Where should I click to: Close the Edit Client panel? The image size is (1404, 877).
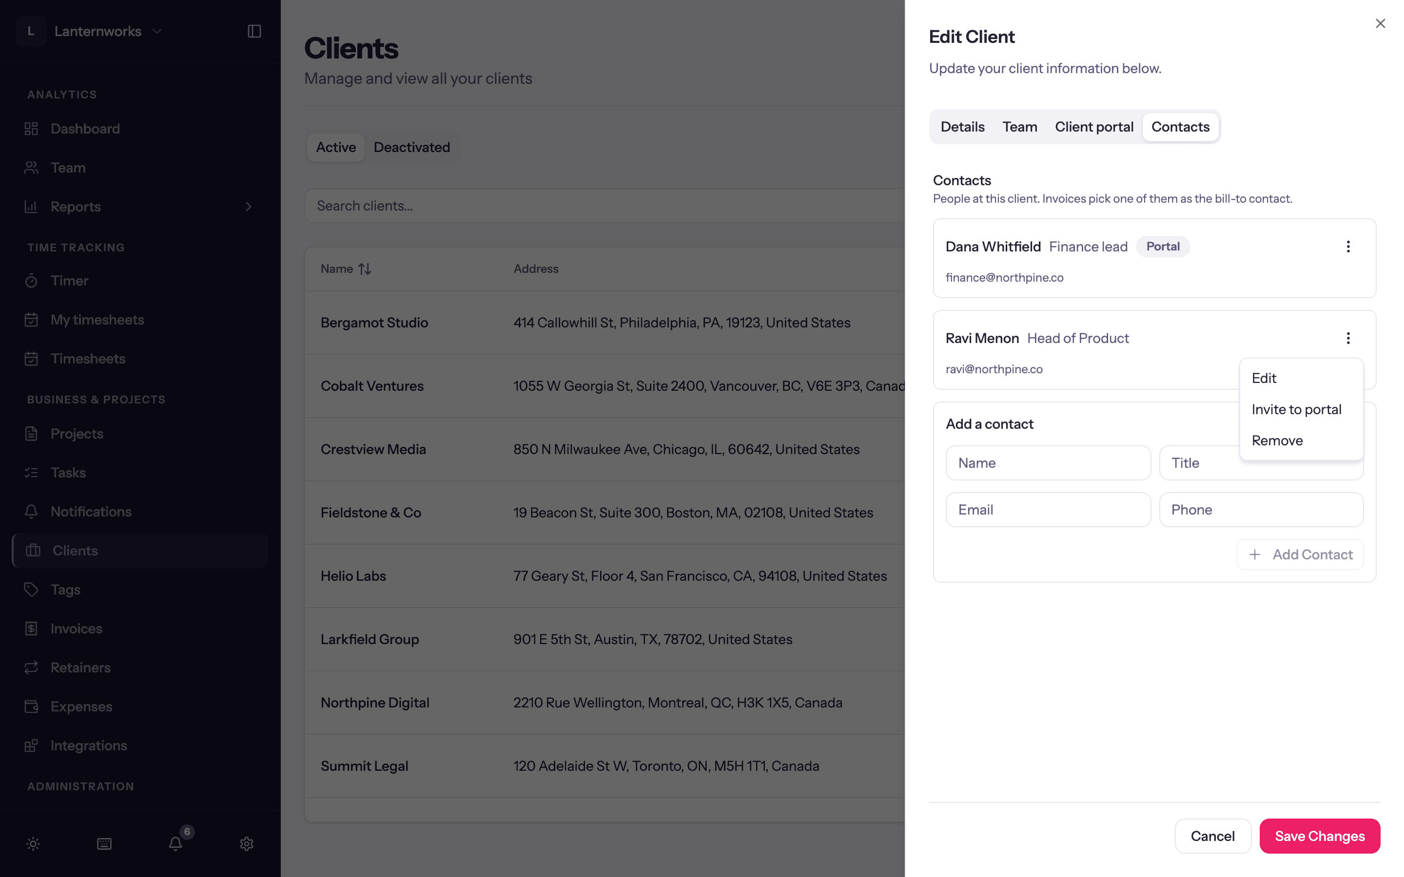pos(1380,23)
